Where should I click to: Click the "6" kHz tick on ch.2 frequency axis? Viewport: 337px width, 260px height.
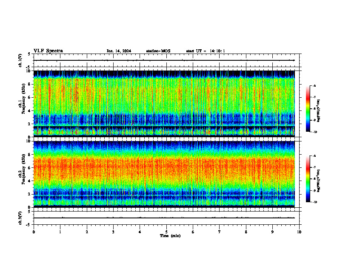[29, 168]
